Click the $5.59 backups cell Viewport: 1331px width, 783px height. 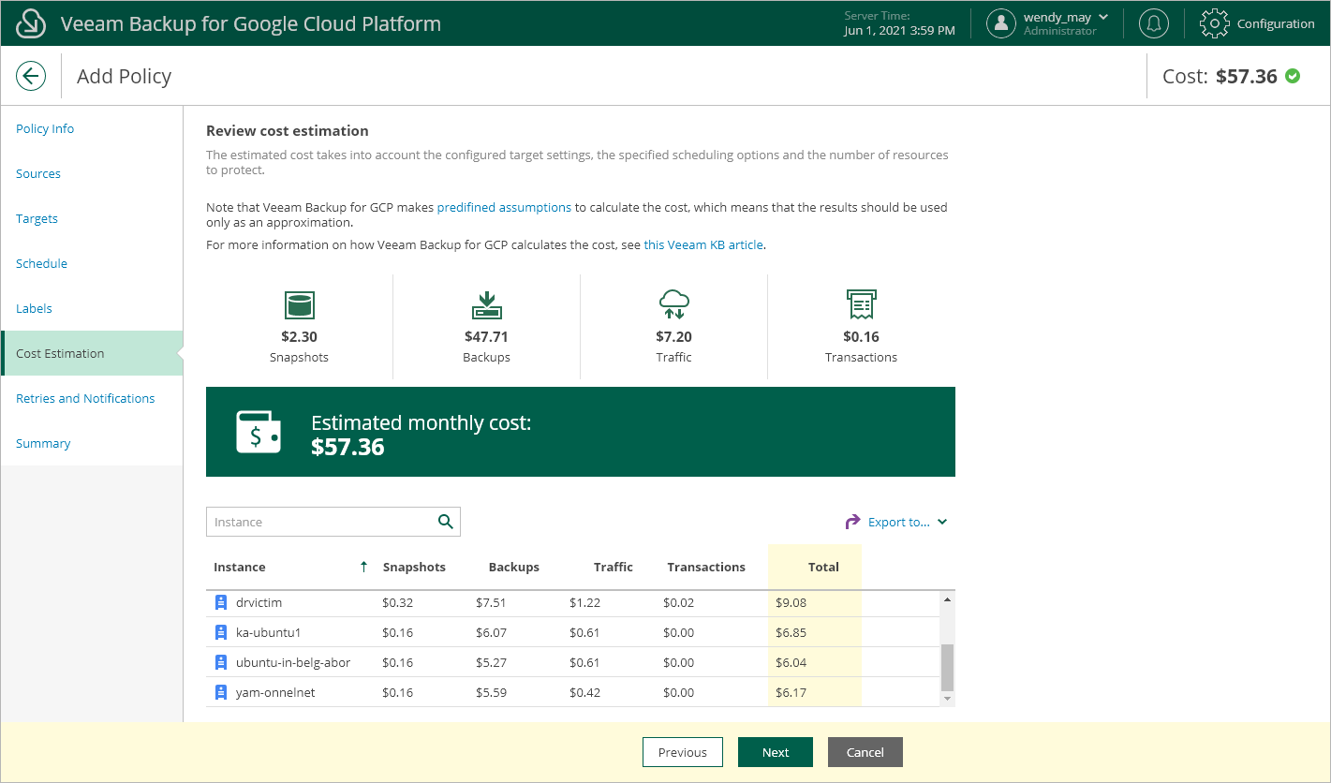point(491,692)
